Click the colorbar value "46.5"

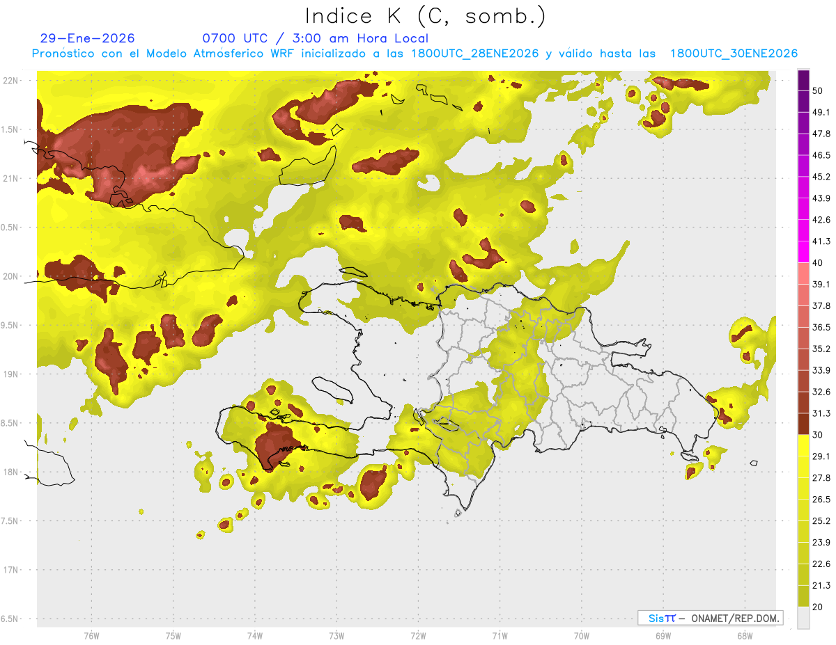coord(821,156)
